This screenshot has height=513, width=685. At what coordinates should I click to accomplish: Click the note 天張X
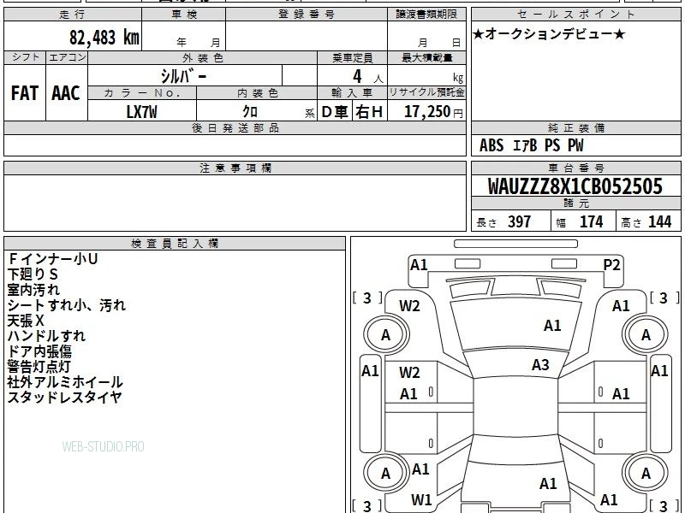(x=26, y=321)
